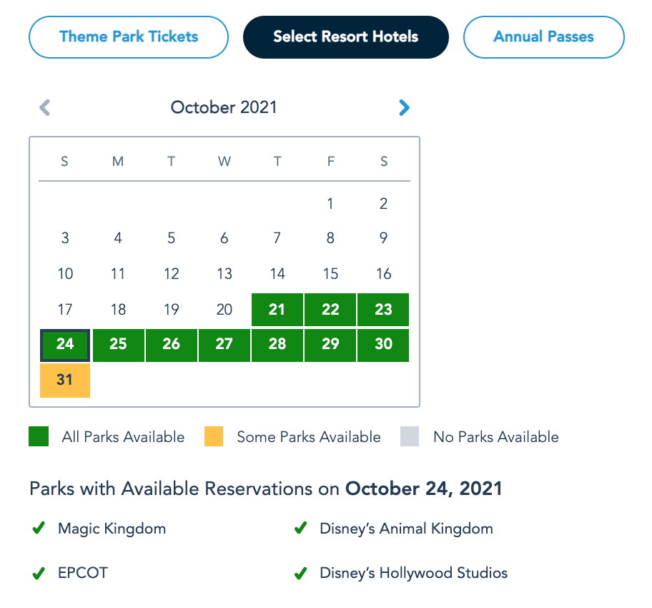Click the green checkmark beside Magic Kingdom
Viewport: 652px width, 608px height.
pyautogui.click(x=39, y=529)
